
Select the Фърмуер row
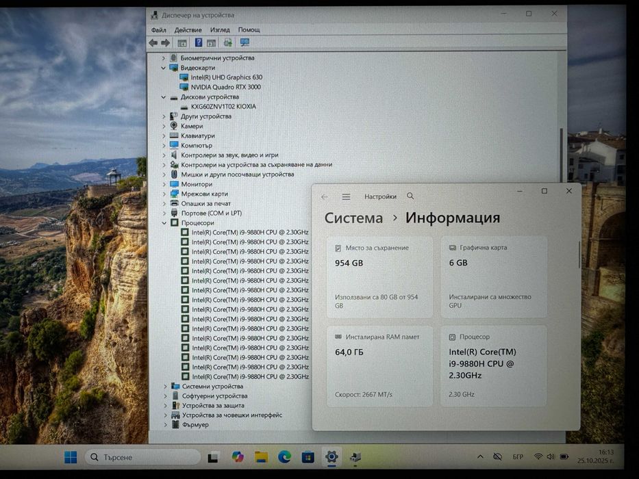click(195, 425)
